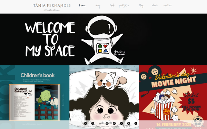Open the Facebook social icon
The image size is (207, 129).
136,123
